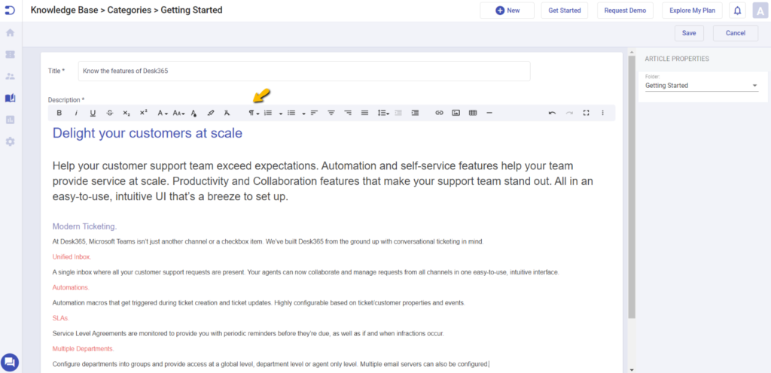This screenshot has height=373, width=771.
Task: Click the heading 'Delight your customers at scale'
Action: pos(148,133)
